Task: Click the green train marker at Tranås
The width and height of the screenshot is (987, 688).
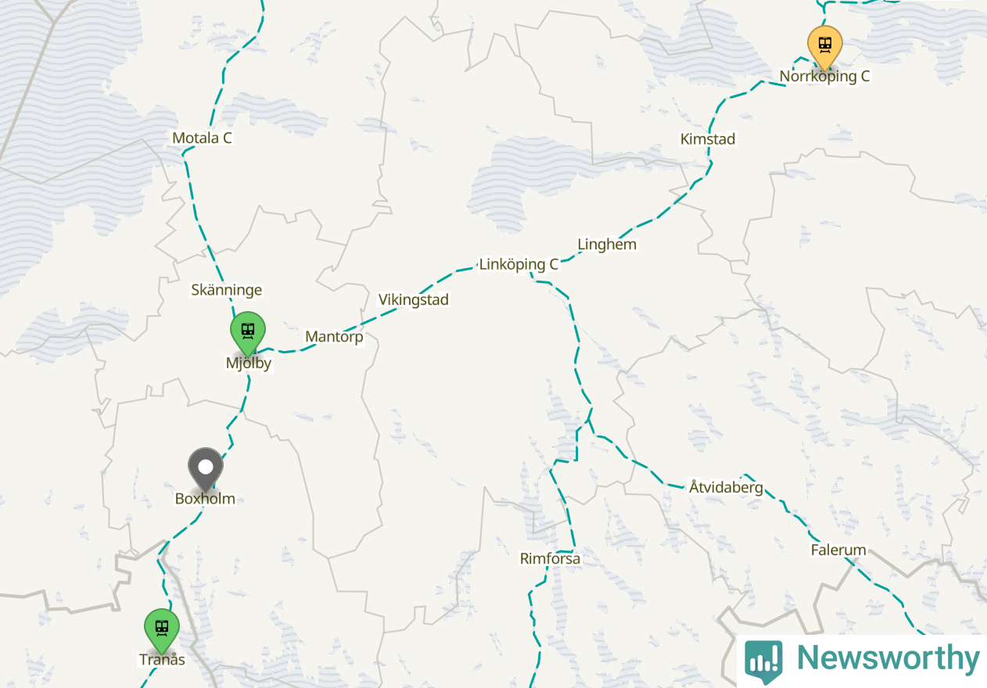Action: point(162,629)
